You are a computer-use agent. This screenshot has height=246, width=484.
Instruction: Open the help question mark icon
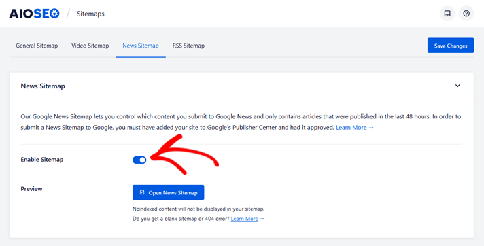coord(466,14)
